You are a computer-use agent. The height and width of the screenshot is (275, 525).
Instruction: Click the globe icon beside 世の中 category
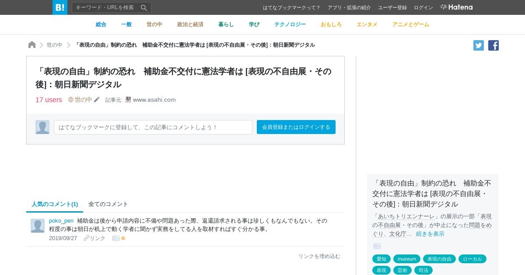[x=71, y=100]
